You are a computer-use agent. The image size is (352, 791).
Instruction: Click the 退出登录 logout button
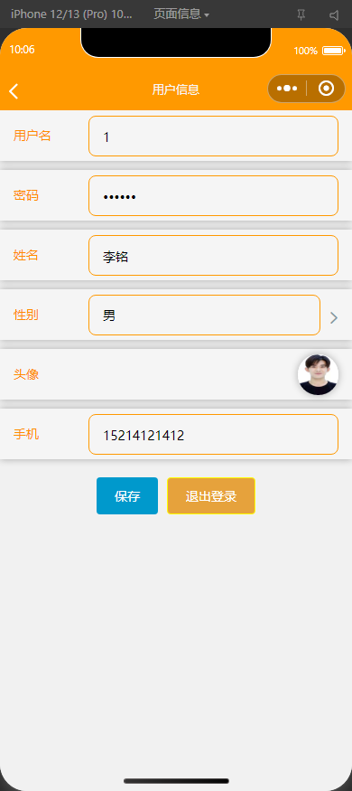211,496
